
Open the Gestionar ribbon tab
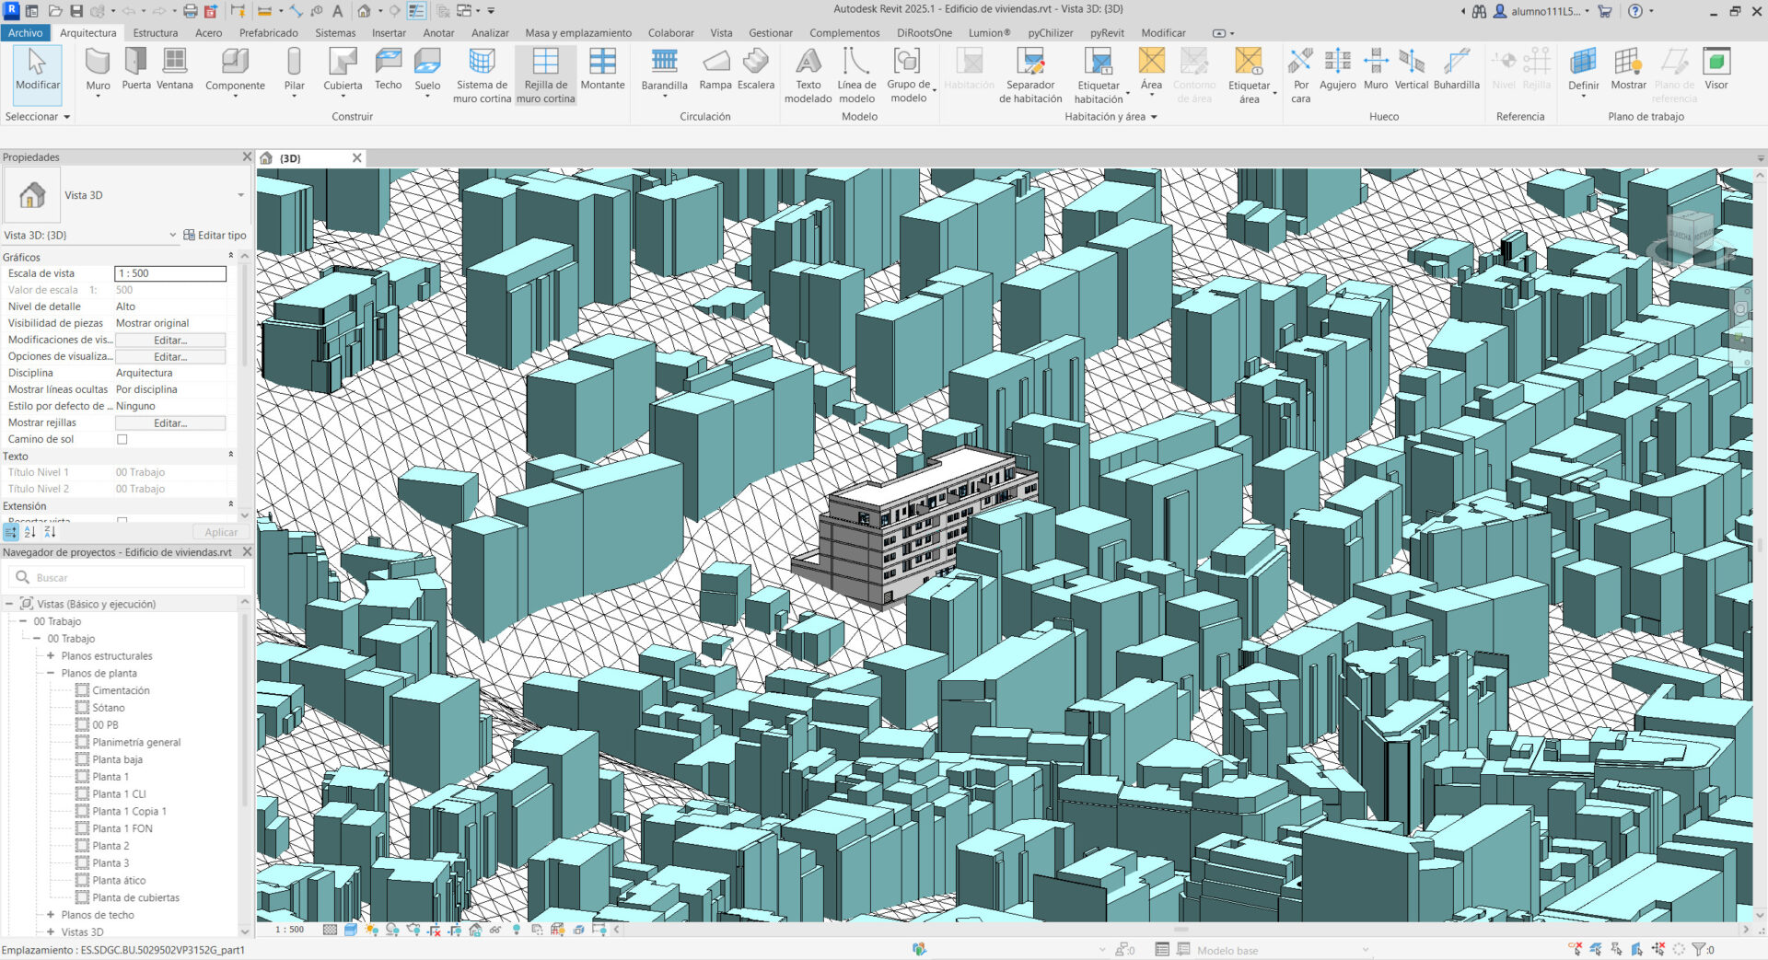(x=770, y=33)
